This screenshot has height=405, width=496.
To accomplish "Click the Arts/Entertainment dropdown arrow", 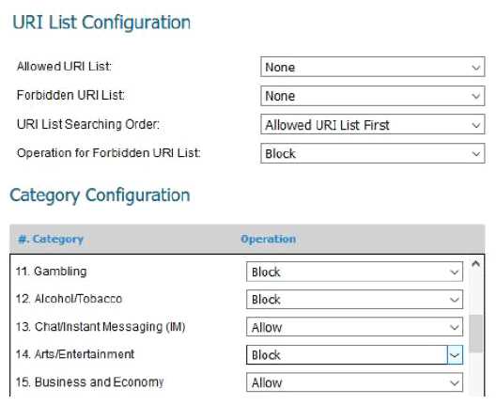I will 455,354.
